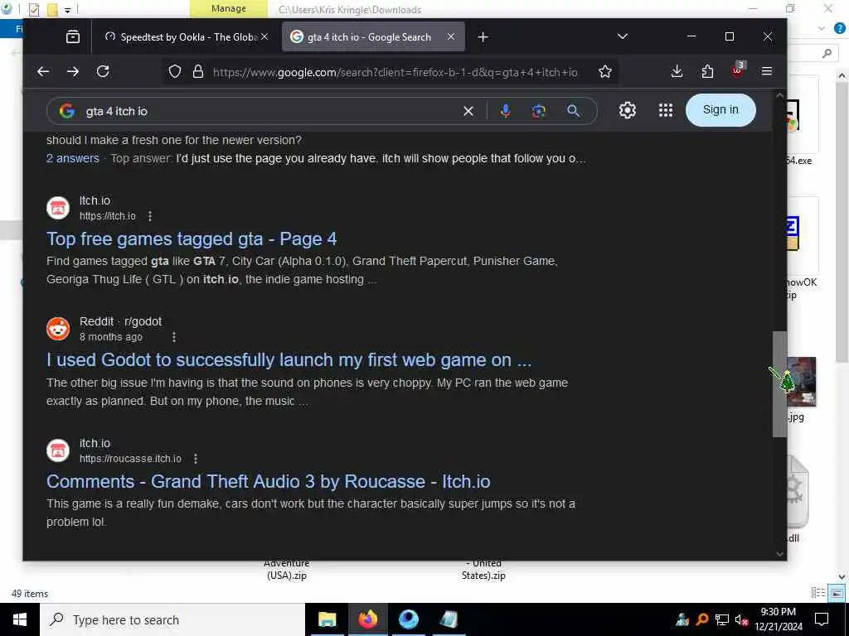Search by image with Google Lens icon
The width and height of the screenshot is (849, 636).
coord(539,111)
